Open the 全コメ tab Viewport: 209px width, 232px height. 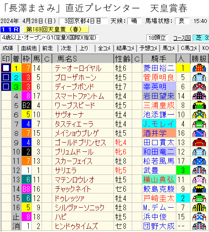(104, 48)
